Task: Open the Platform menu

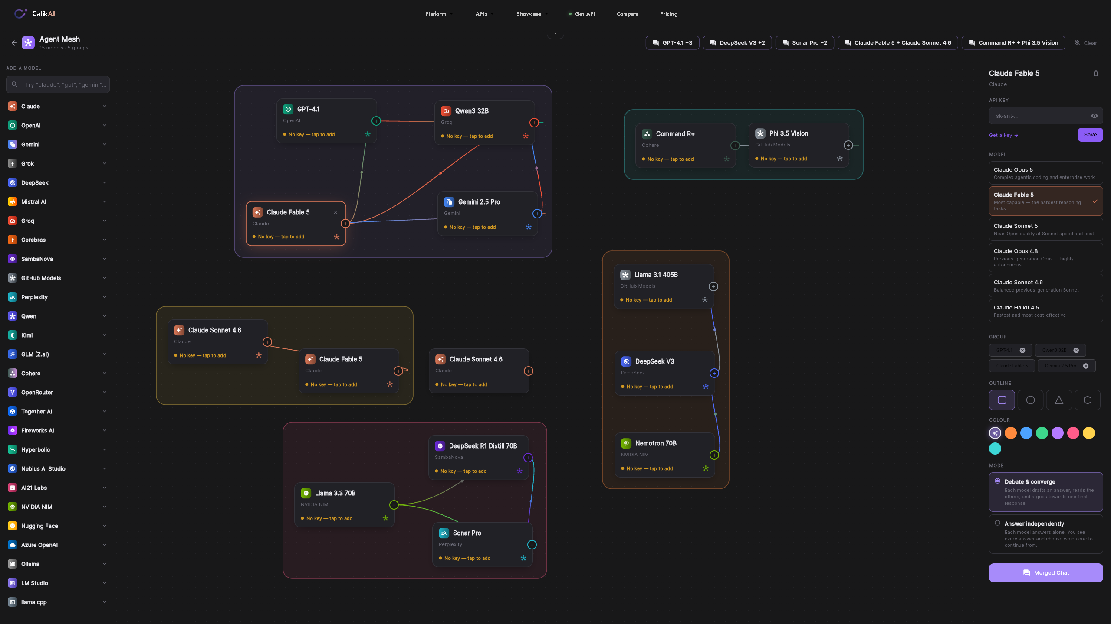Action: coord(438,14)
